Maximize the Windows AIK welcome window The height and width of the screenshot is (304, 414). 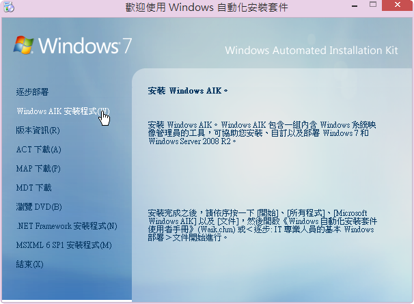(373, 5)
